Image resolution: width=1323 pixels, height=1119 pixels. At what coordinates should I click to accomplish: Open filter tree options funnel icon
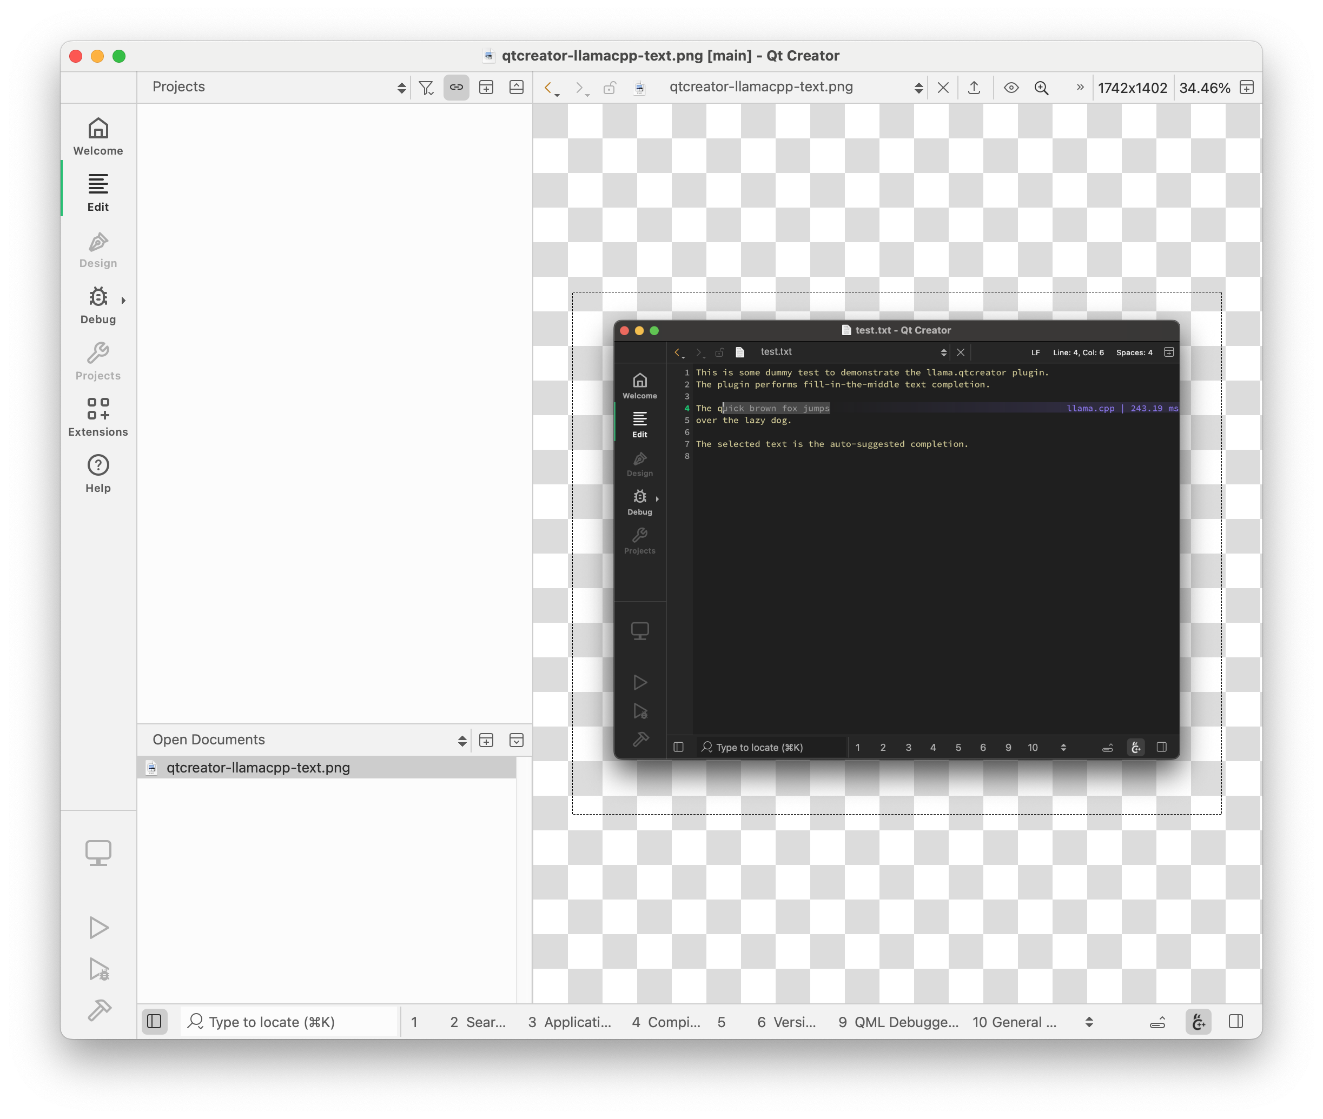[x=426, y=88]
